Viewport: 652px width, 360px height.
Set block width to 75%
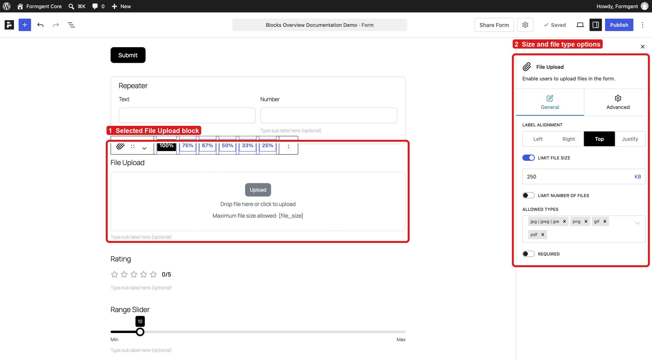click(x=187, y=145)
